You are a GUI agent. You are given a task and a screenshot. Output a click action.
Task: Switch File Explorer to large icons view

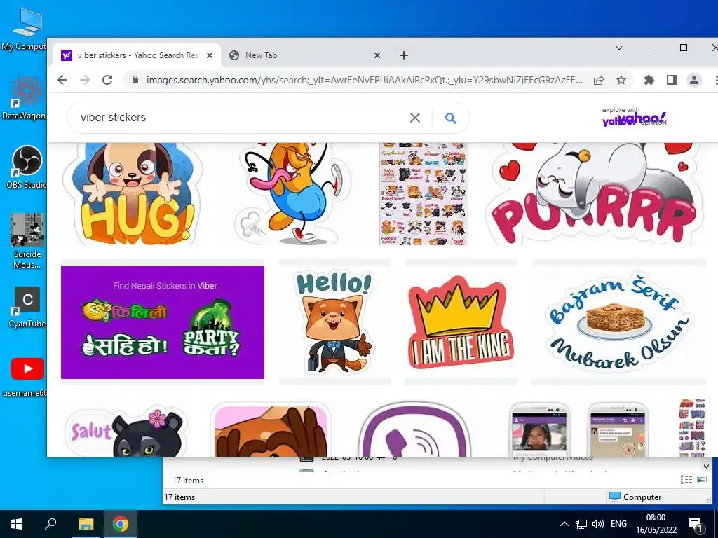pos(701,479)
